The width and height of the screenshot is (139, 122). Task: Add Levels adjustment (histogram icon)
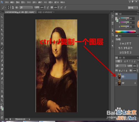coord(123,43)
